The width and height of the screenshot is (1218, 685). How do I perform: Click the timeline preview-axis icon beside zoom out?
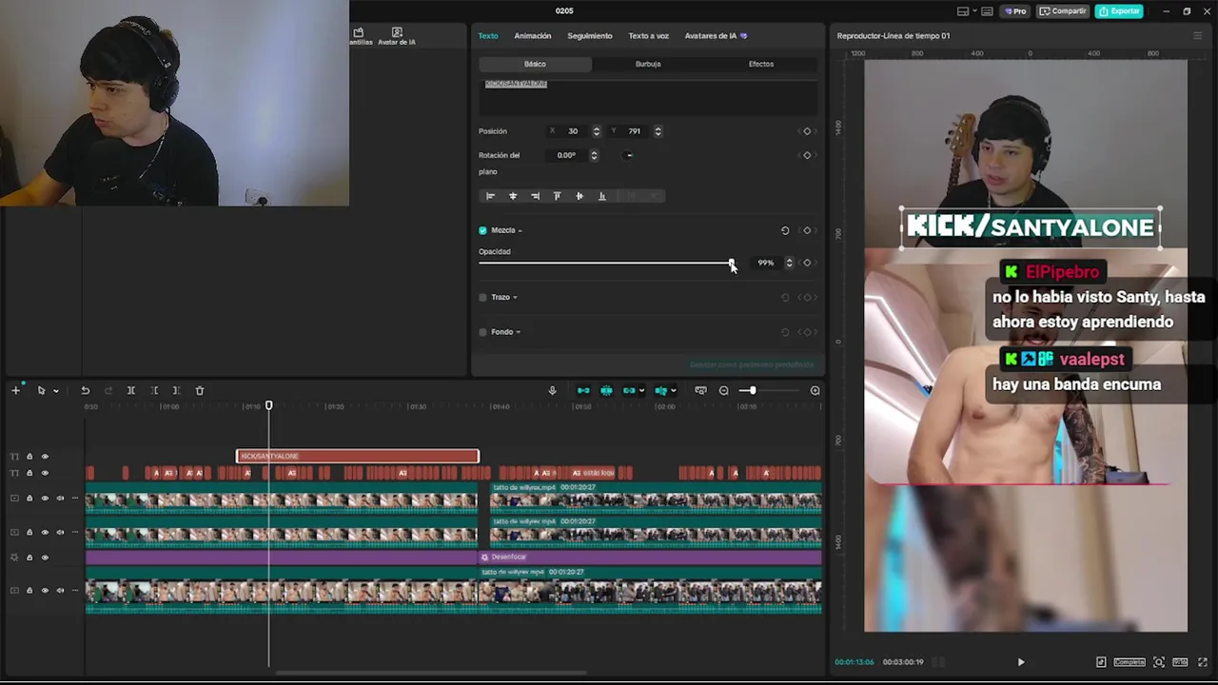point(700,390)
